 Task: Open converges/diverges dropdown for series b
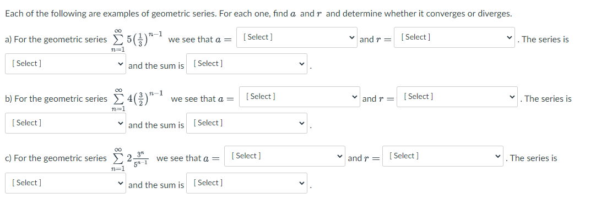coord(66,123)
